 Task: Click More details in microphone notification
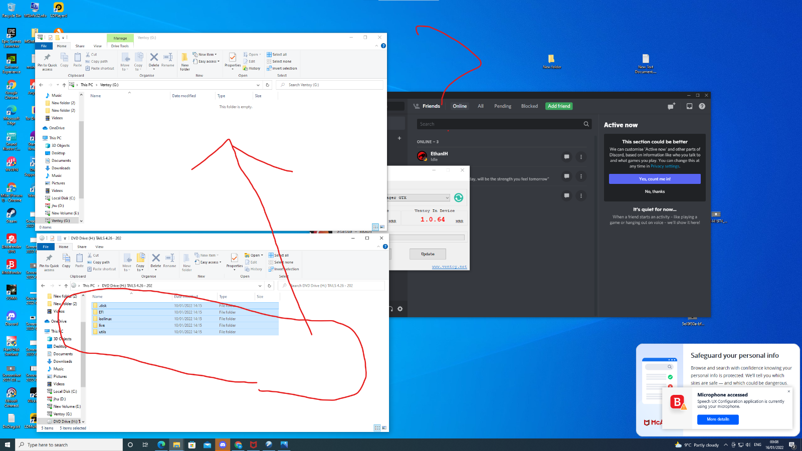coord(718,419)
